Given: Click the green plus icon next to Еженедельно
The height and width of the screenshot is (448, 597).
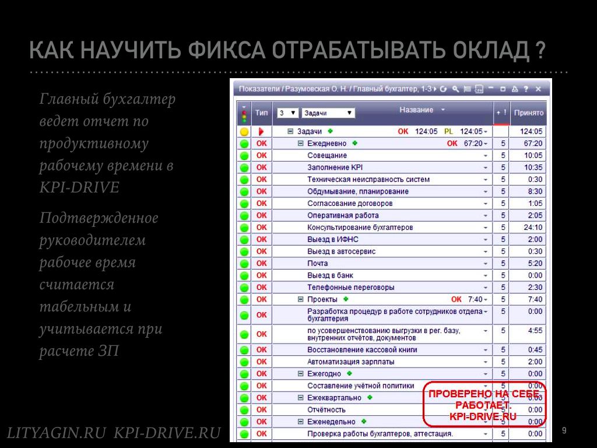Looking at the screenshot, I should point(364,421).
